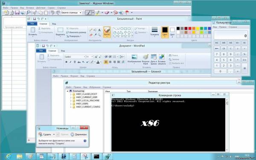This screenshot has height=160, width=256.
Task: Insert date and time in WordPad
Action: pyautogui.click(x=154, y=59)
